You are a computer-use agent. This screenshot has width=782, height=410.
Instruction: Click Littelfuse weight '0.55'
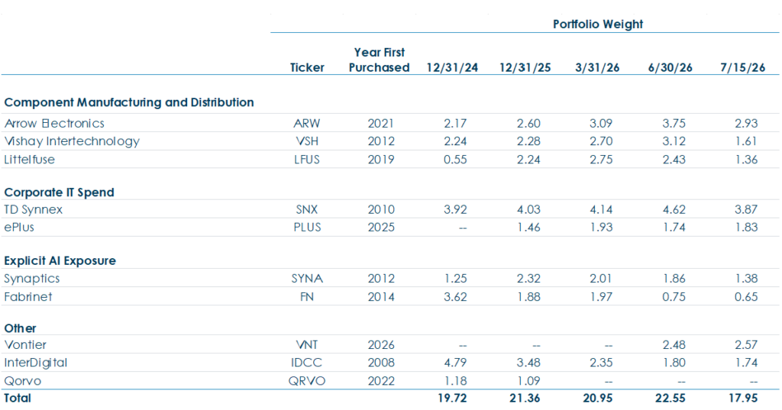tap(455, 160)
